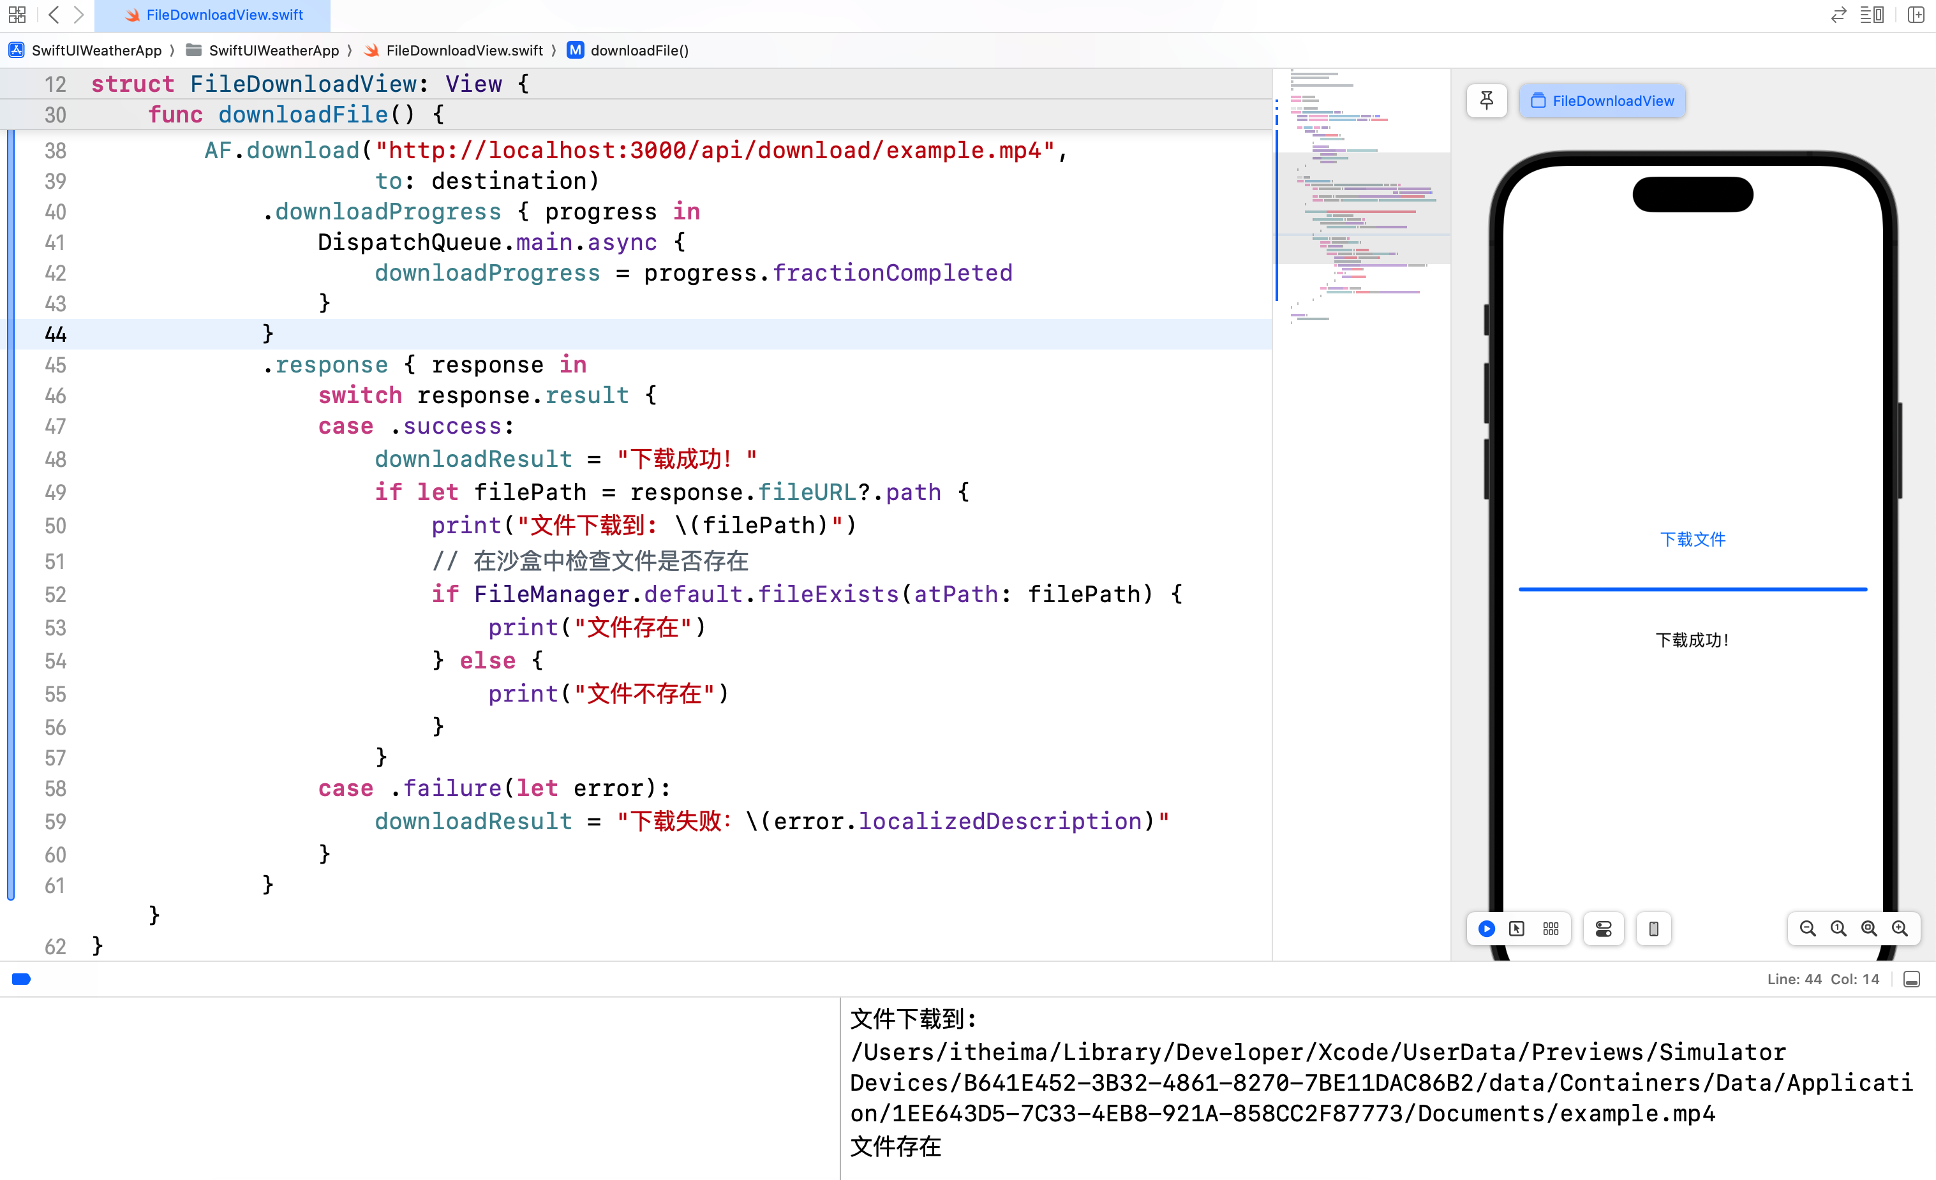This screenshot has width=1936, height=1180.
Task: Click the 文件存在 console output line
Action: tap(896, 1146)
